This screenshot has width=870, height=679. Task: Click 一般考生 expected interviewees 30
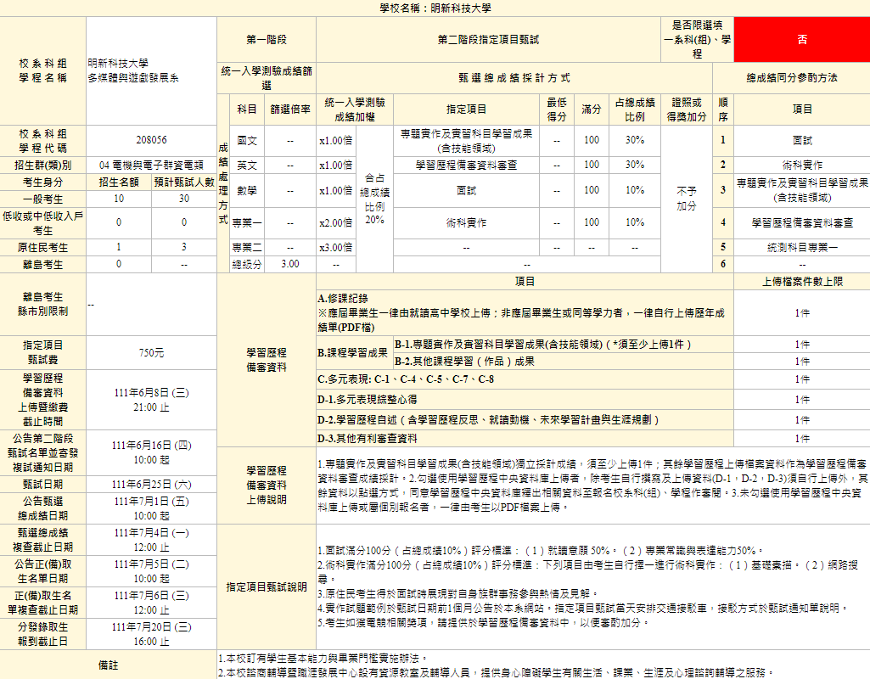(x=184, y=199)
